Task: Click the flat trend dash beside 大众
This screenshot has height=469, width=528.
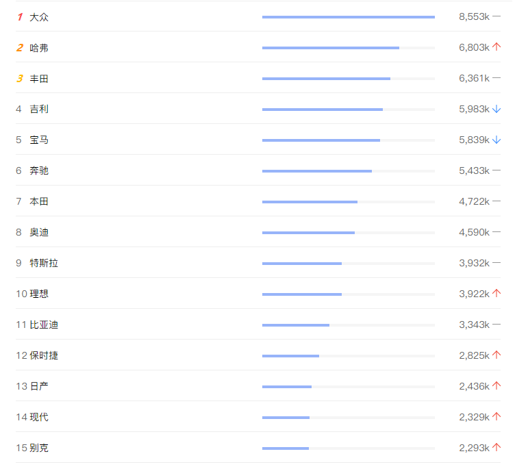Action: click(x=496, y=16)
